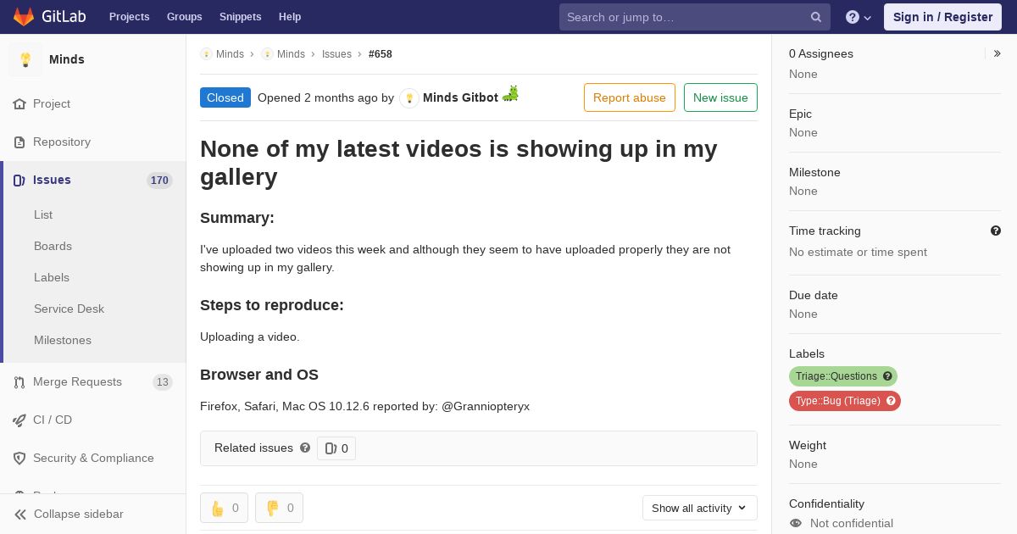The width and height of the screenshot is (1017, 534).
Task: Open the Snippets page
Action: click(x=241, y=17)
